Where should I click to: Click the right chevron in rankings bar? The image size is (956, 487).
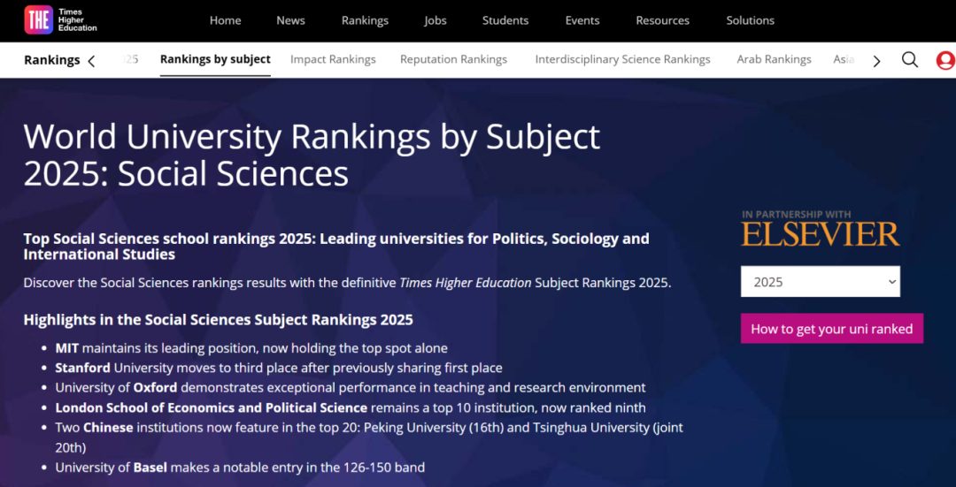pyautogui.click(x=876, y=61)
